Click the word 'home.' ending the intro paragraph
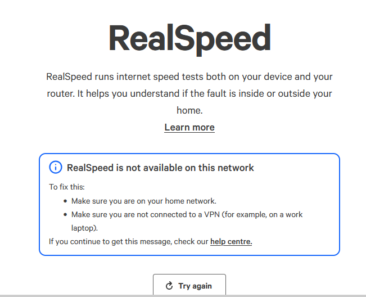This screenshot has width=366, height=297. click(x=189, y=110)
